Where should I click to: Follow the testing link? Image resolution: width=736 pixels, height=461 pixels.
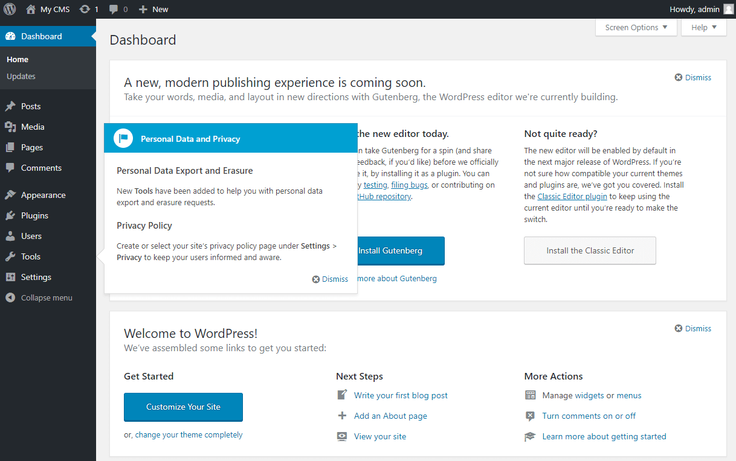click(375, 185)
